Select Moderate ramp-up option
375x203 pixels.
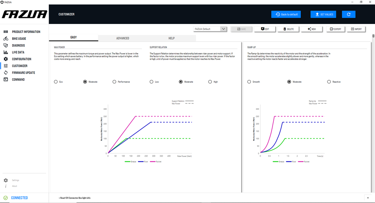tap(289, 82)
